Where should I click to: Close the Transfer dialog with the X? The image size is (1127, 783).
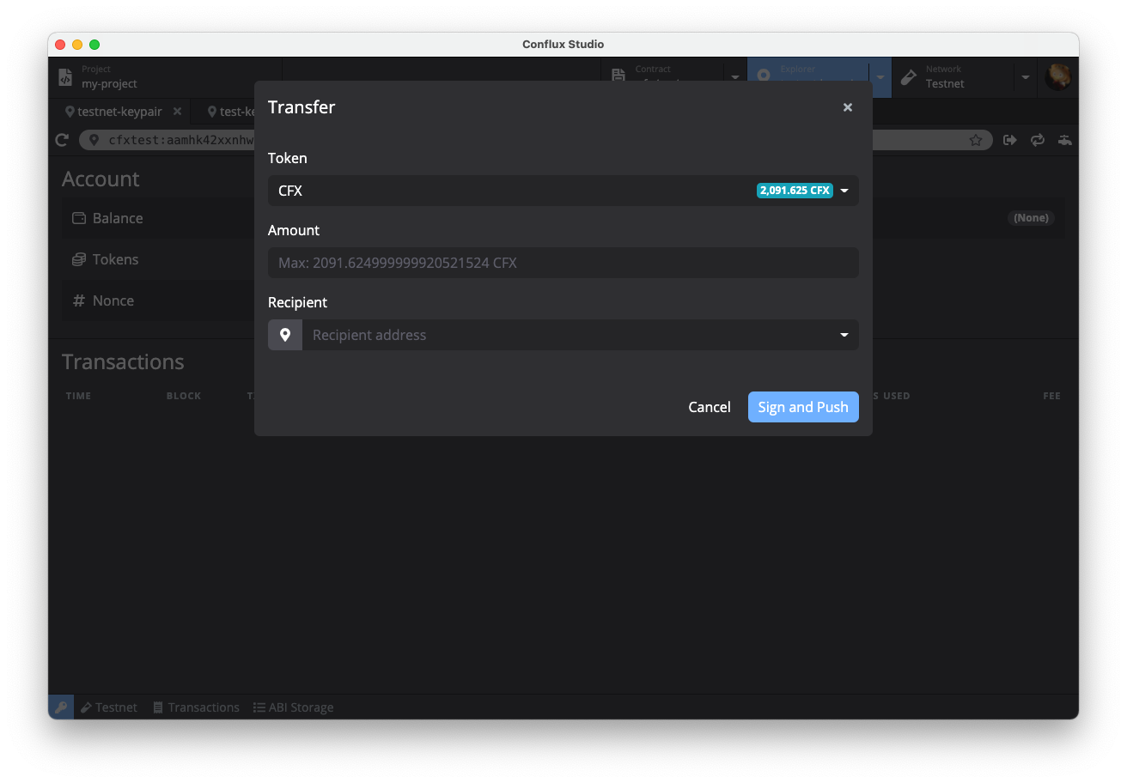[847, 107]
